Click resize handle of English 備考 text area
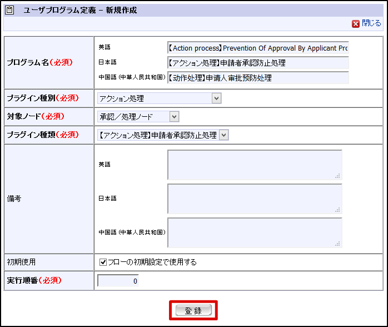The width and height of the screenshot is (388, 327). pos(337,176)
